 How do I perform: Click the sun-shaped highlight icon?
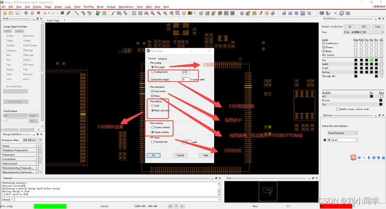click(267, 13)
